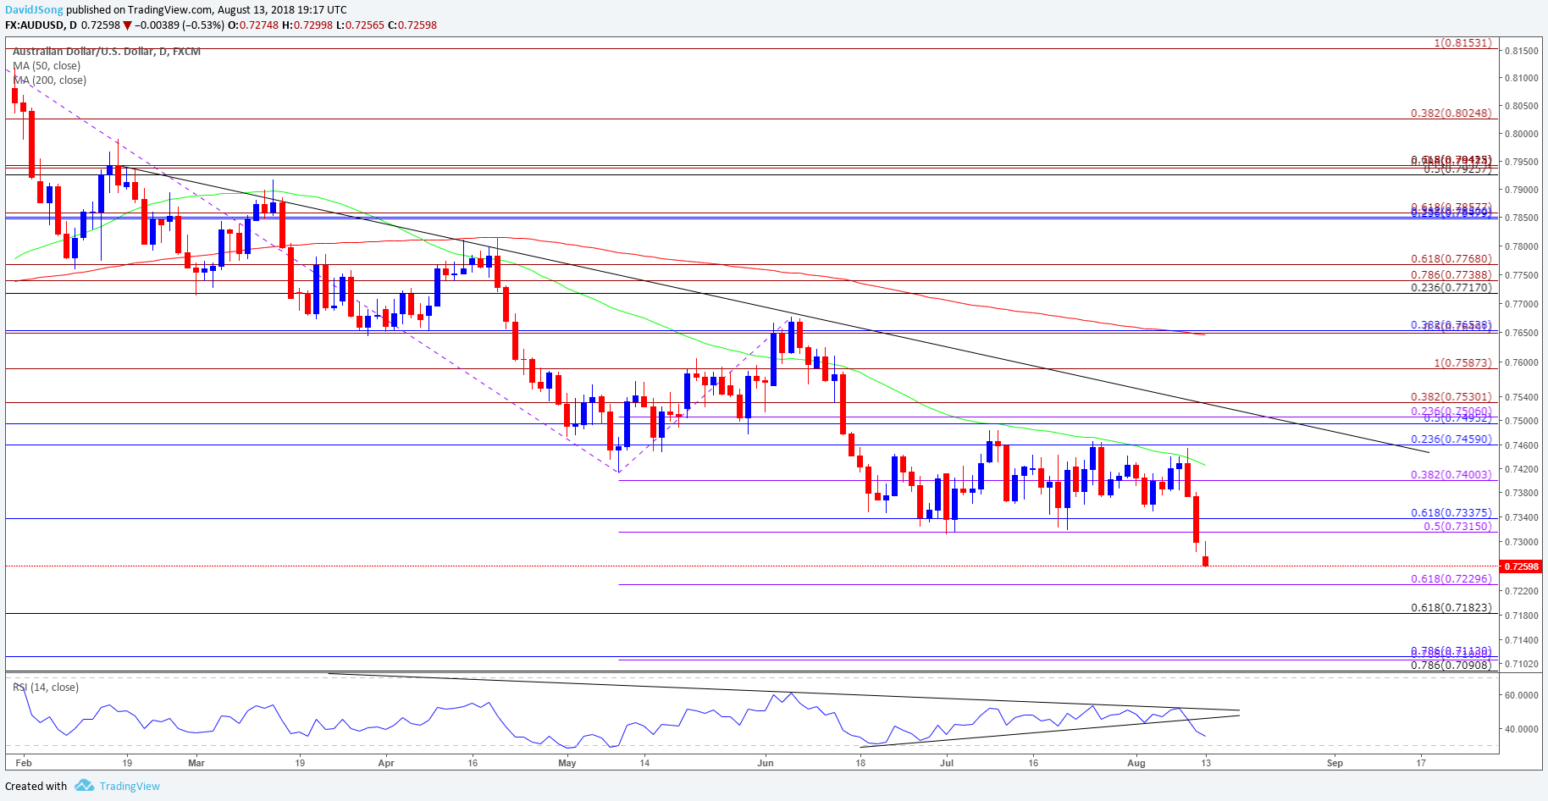1548x801 pixels.
Task: Click the MA (50, close) indicator label
Action: (x=47, y=66)
